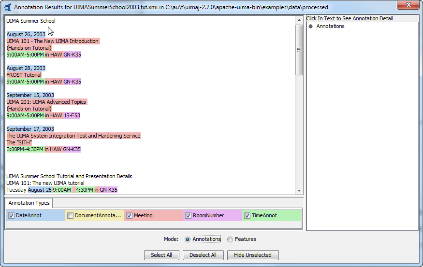
Task: Click the '1S-F53' room number annotation
Action: pyautogui.click(x=72, y=115)
